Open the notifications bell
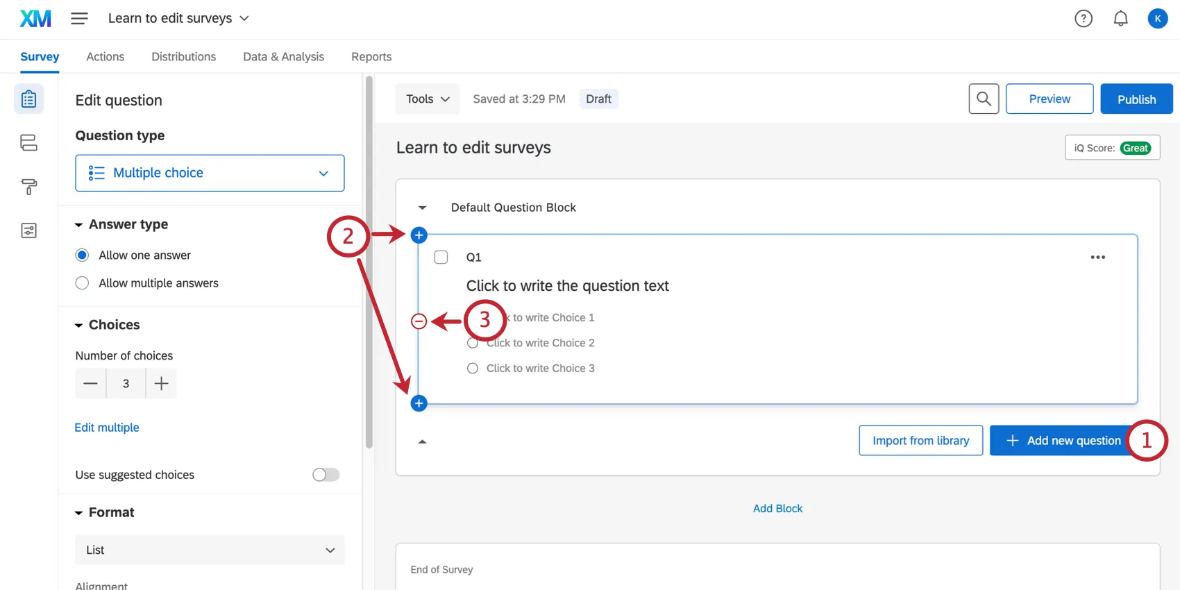Viewport: 1180px width, 590px height. point(1120,19)
